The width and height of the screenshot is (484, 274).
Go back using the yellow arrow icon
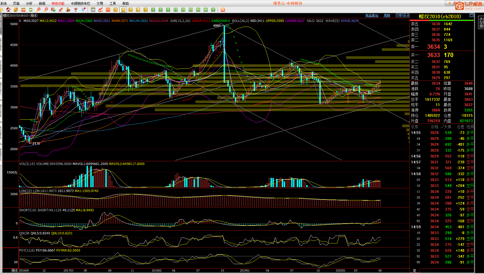click(1, 10)
